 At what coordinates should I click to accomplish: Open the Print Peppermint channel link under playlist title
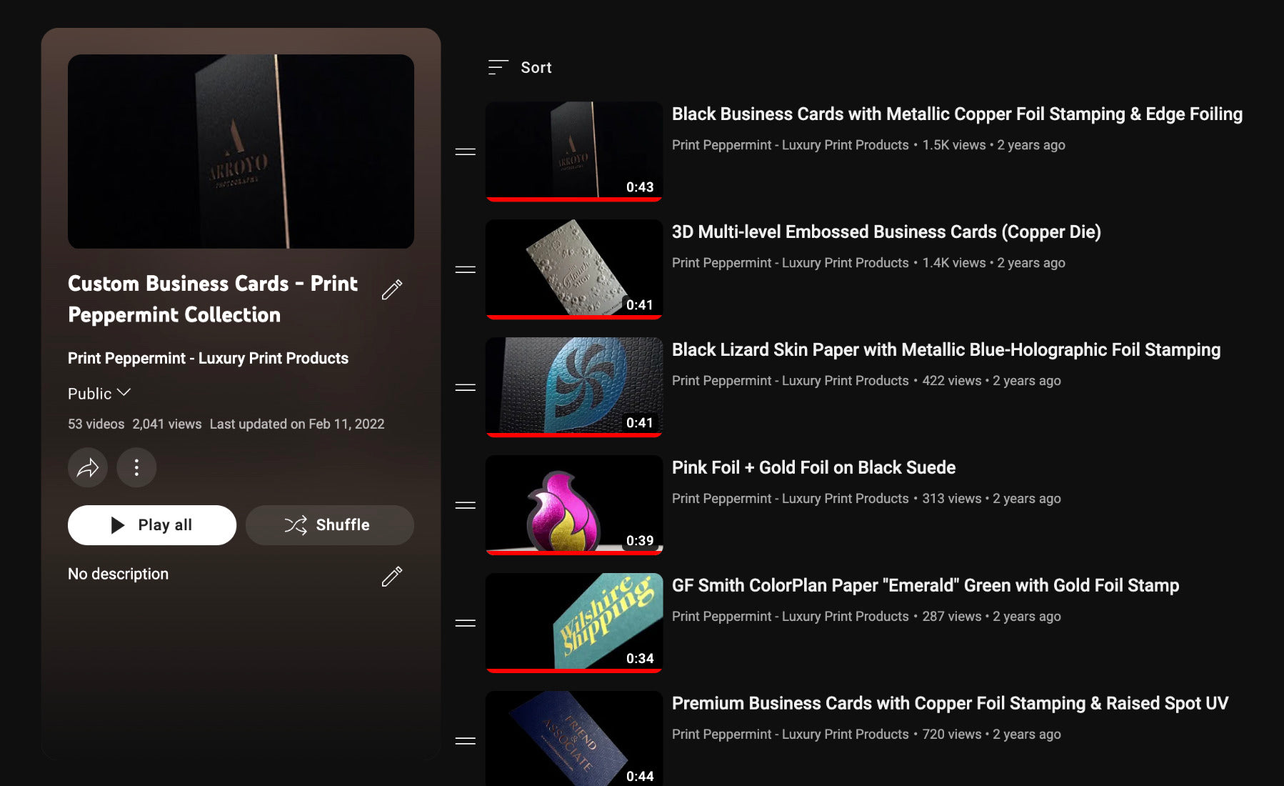(x=208, y=359)
